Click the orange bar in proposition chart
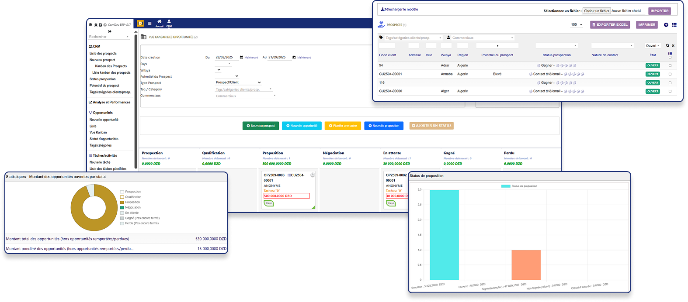 click(526, 265)
